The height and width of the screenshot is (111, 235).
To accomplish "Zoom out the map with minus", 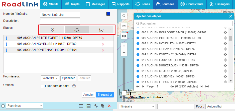I will point(124,53).
